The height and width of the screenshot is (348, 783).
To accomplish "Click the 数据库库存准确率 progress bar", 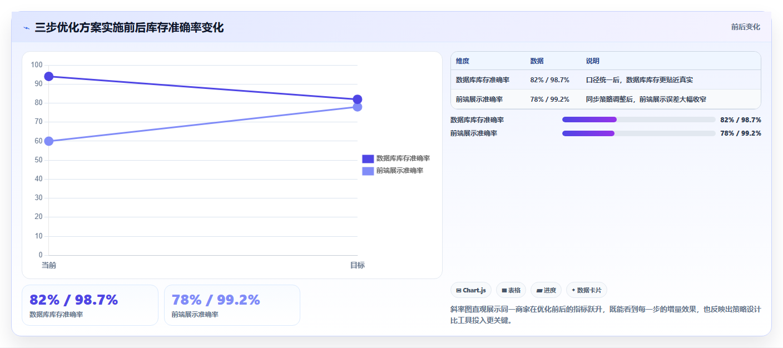I will pos(638,120).
